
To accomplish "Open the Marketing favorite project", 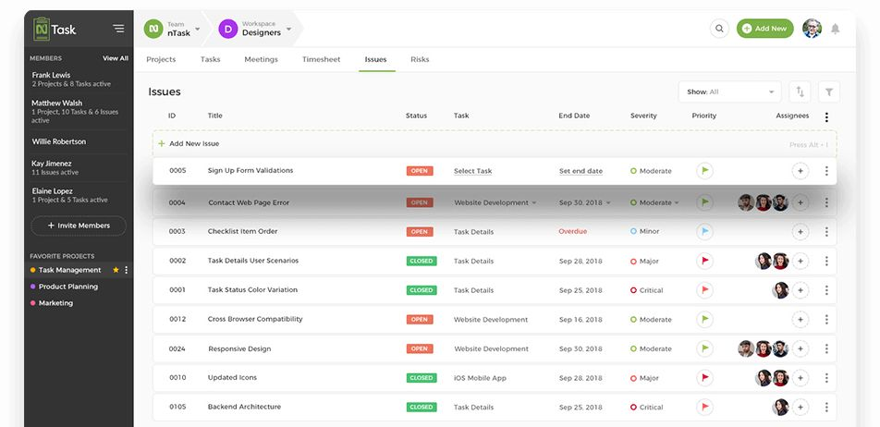I will click(x=55, y=303).
